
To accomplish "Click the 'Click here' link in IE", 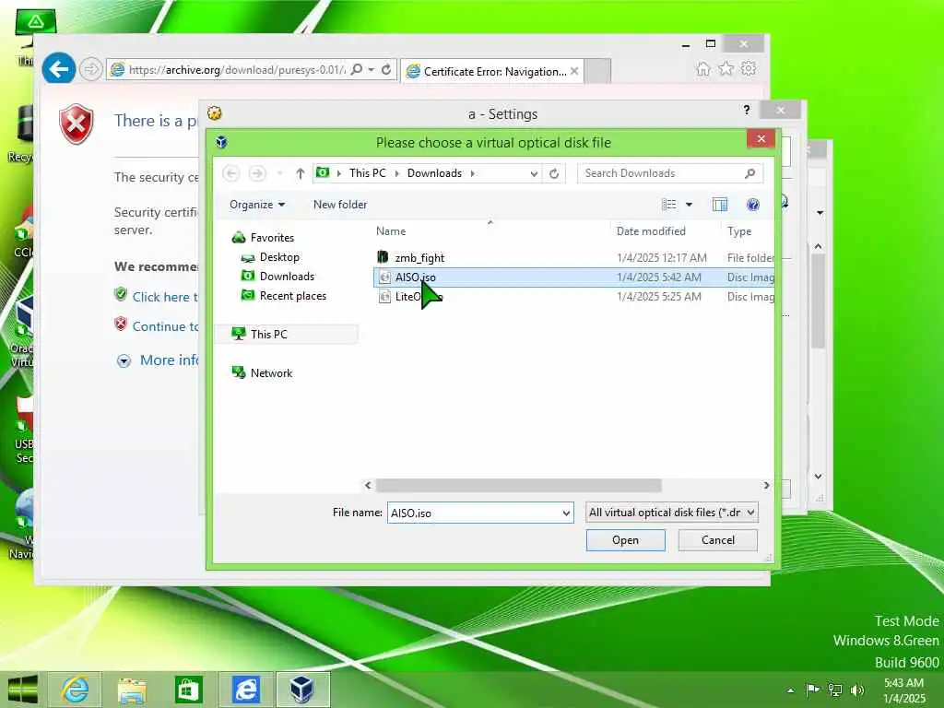I will click(165, 297).
